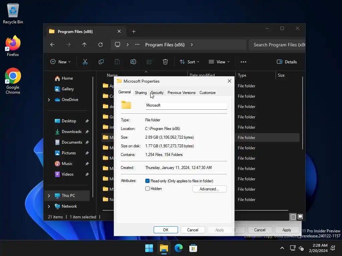Open the Previous Versions tab
The width and height of the screenshot is (342, 256).
(181, 93)
